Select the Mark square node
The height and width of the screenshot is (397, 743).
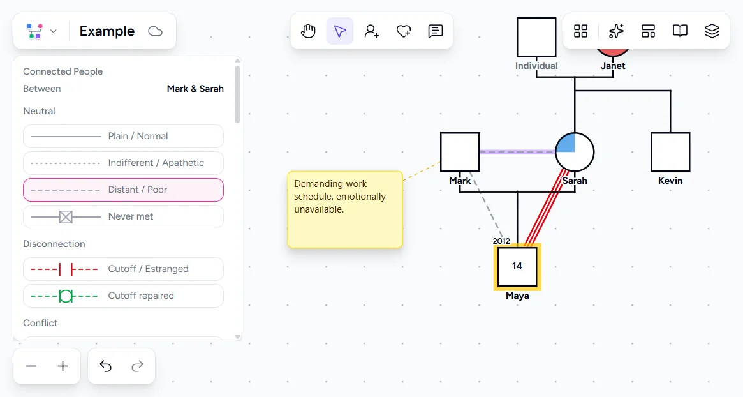(460, 152)
